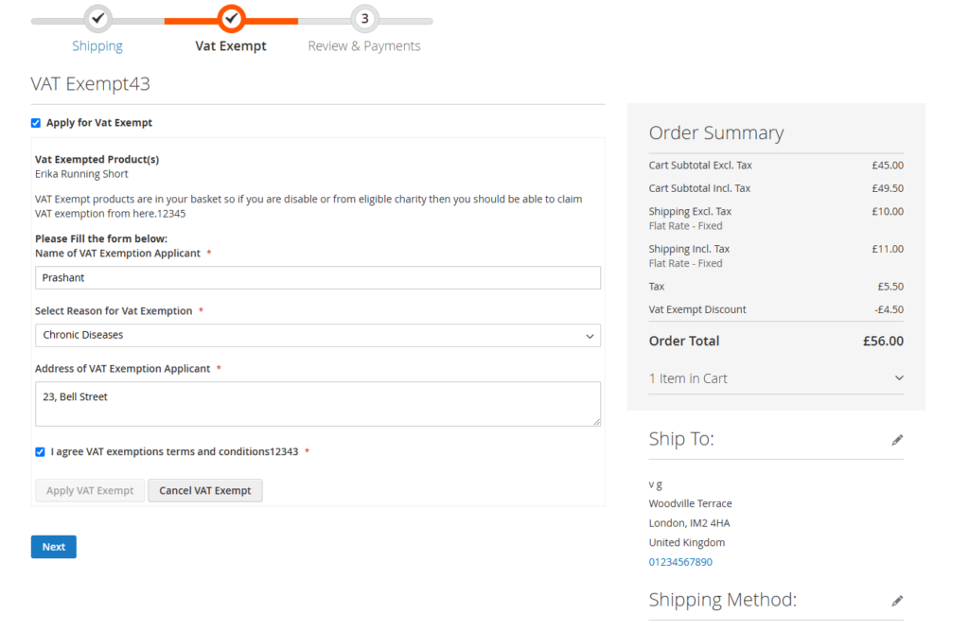Select the Review & Payments step label
Image resolution: width=969 pixels, height=632 pixels.
point(364,46)
